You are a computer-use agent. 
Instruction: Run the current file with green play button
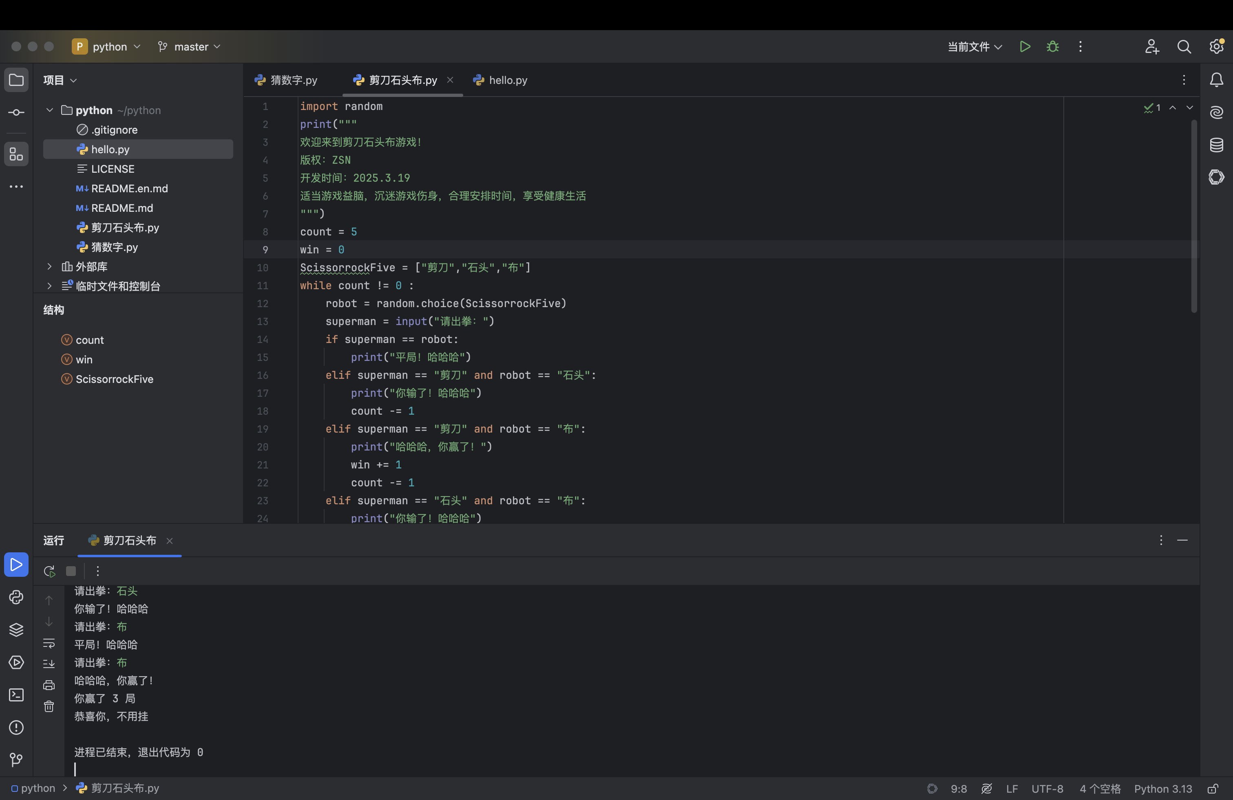(x=1024, y=46)
